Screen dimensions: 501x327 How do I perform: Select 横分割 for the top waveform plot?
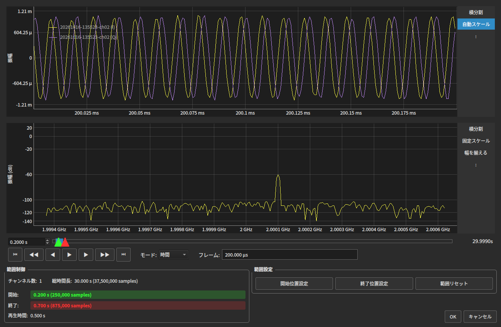point(476,12)
